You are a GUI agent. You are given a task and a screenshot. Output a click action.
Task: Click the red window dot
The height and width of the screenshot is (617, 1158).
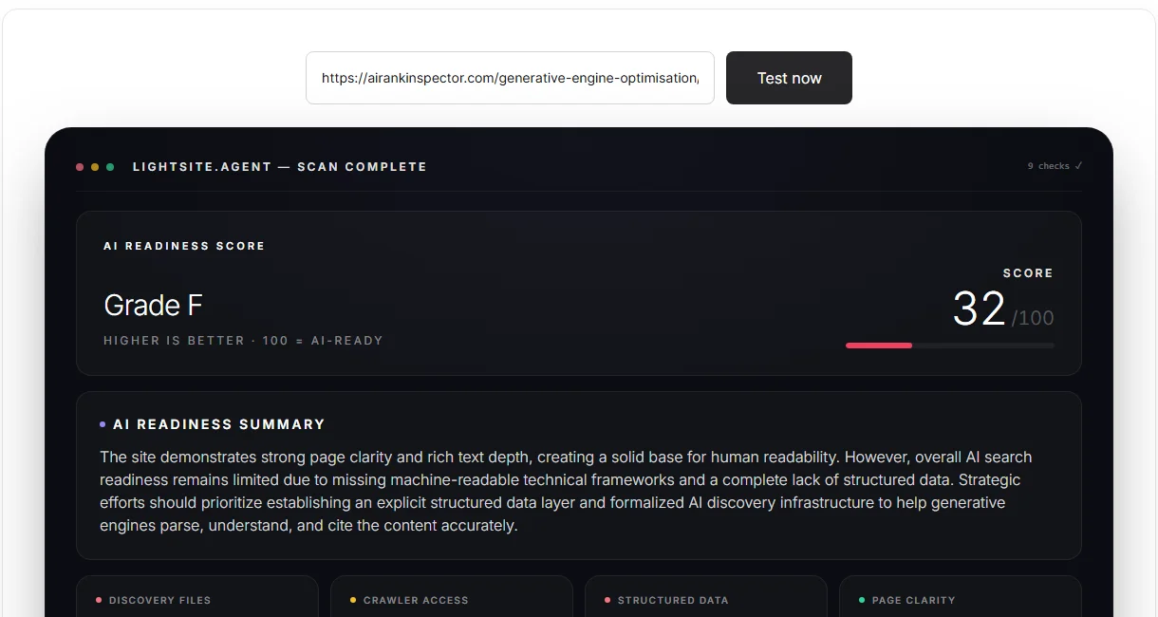click(80, 167)
